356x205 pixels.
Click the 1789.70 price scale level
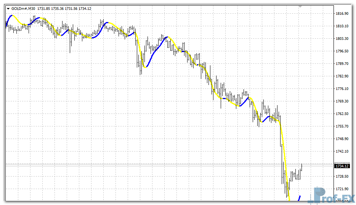pos(343,64)
